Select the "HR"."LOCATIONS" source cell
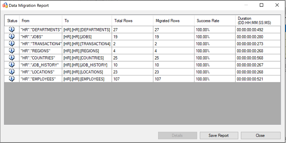The height and width of the screenshot is (143, 286). [x=41, y=72]
